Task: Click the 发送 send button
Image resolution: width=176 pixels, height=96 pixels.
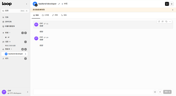Action: tap(167, 92)
